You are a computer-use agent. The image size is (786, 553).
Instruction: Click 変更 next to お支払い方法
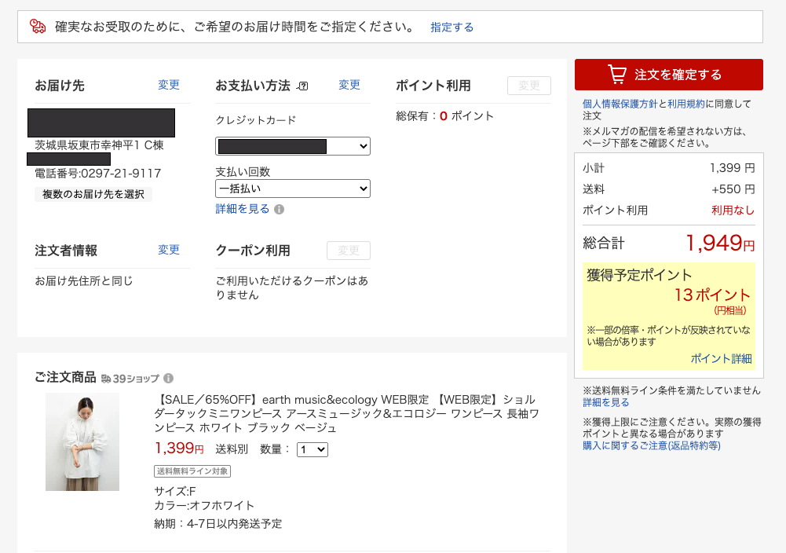[x=349, y=85]
